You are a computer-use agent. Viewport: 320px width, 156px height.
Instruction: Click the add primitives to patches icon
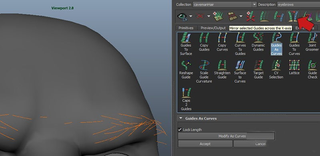(x=218, y=16)
